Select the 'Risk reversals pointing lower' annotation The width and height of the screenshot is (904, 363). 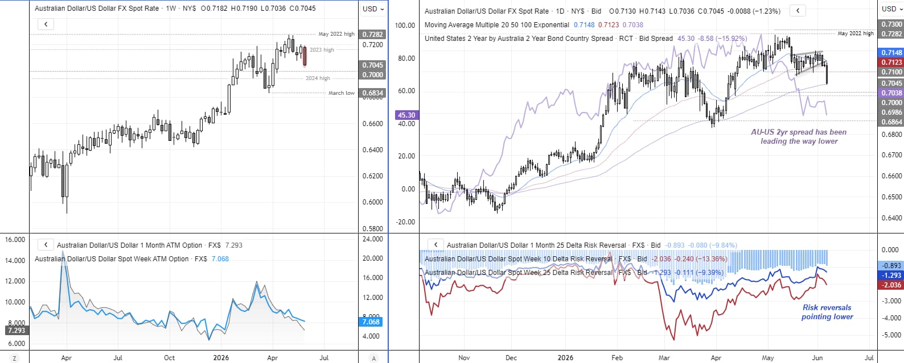827,312
